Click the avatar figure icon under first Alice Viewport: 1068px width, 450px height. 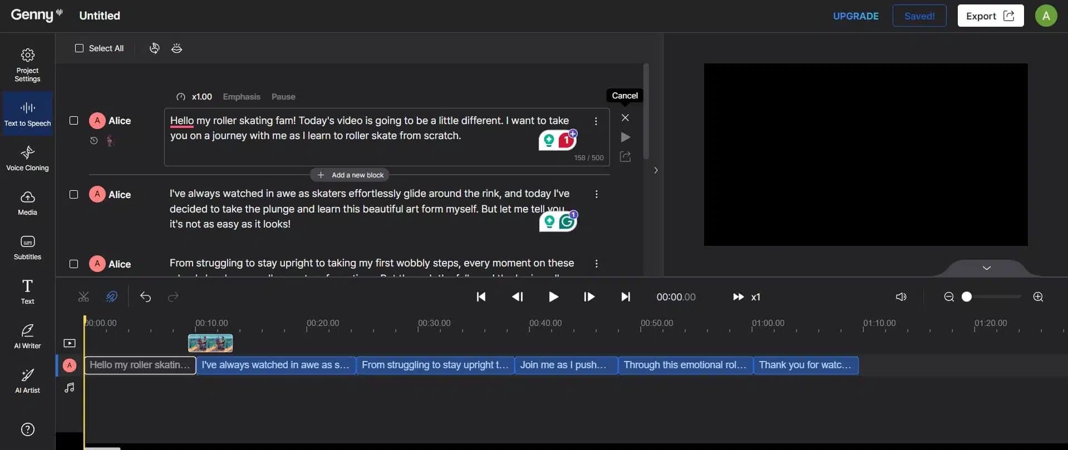110,141
